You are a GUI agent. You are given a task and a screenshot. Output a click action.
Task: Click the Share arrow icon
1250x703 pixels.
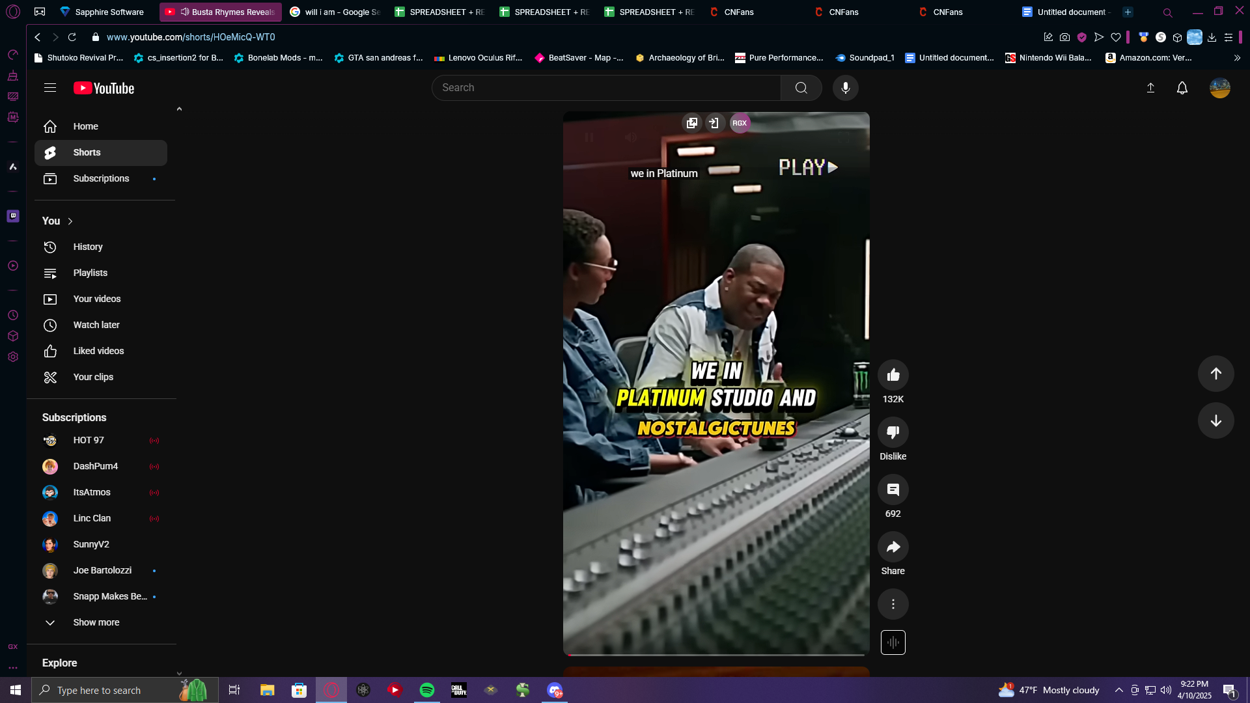893,547
